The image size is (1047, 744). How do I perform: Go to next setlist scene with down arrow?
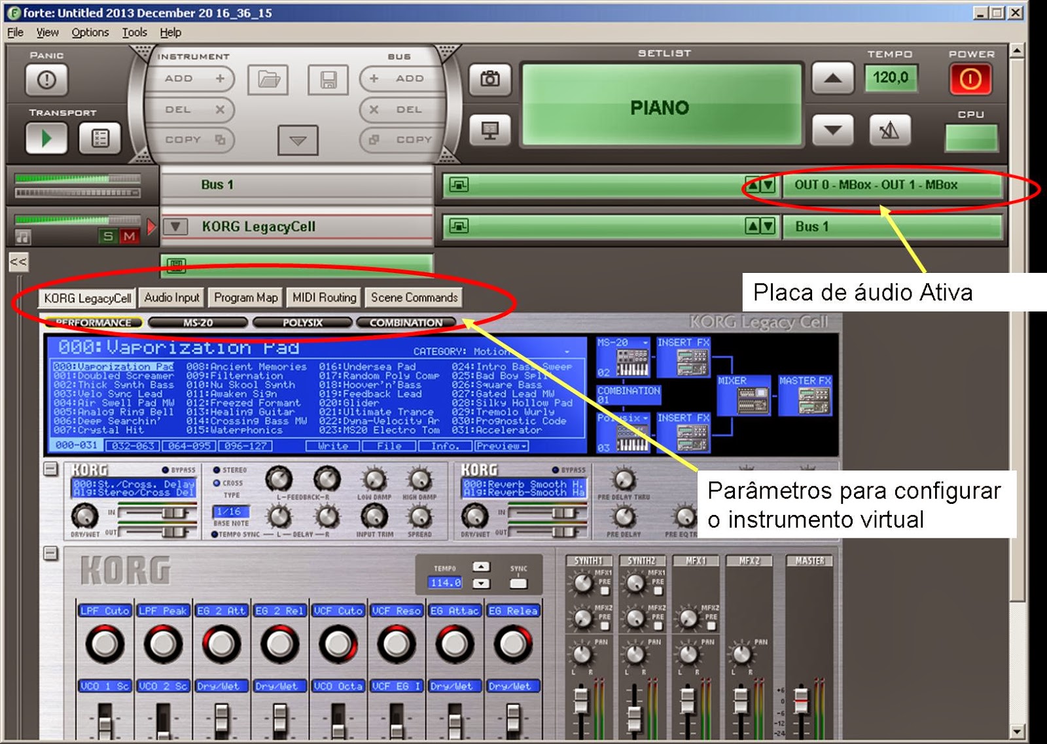point(832,130)
